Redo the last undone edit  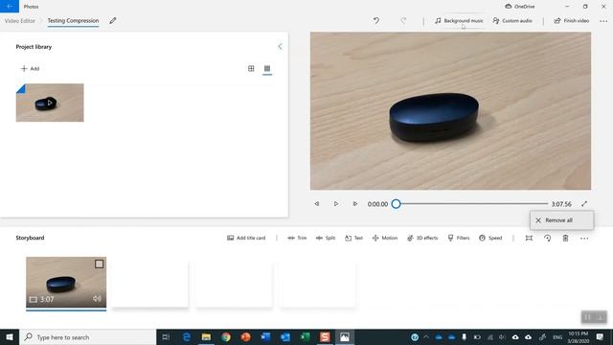tap(403, 21)
